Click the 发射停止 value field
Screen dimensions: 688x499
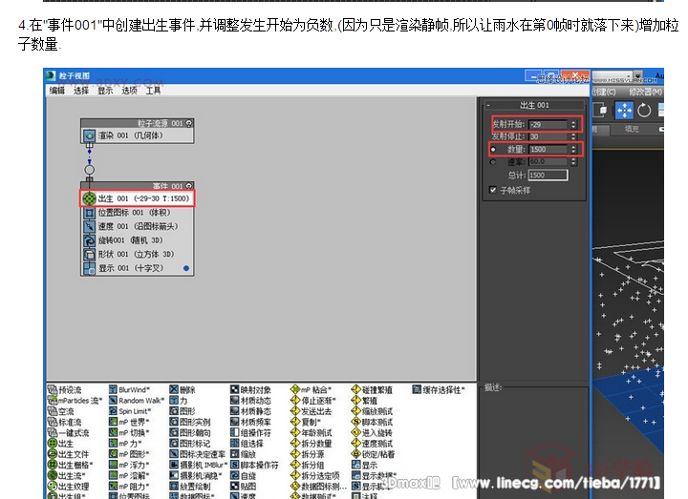click(548, 136)
